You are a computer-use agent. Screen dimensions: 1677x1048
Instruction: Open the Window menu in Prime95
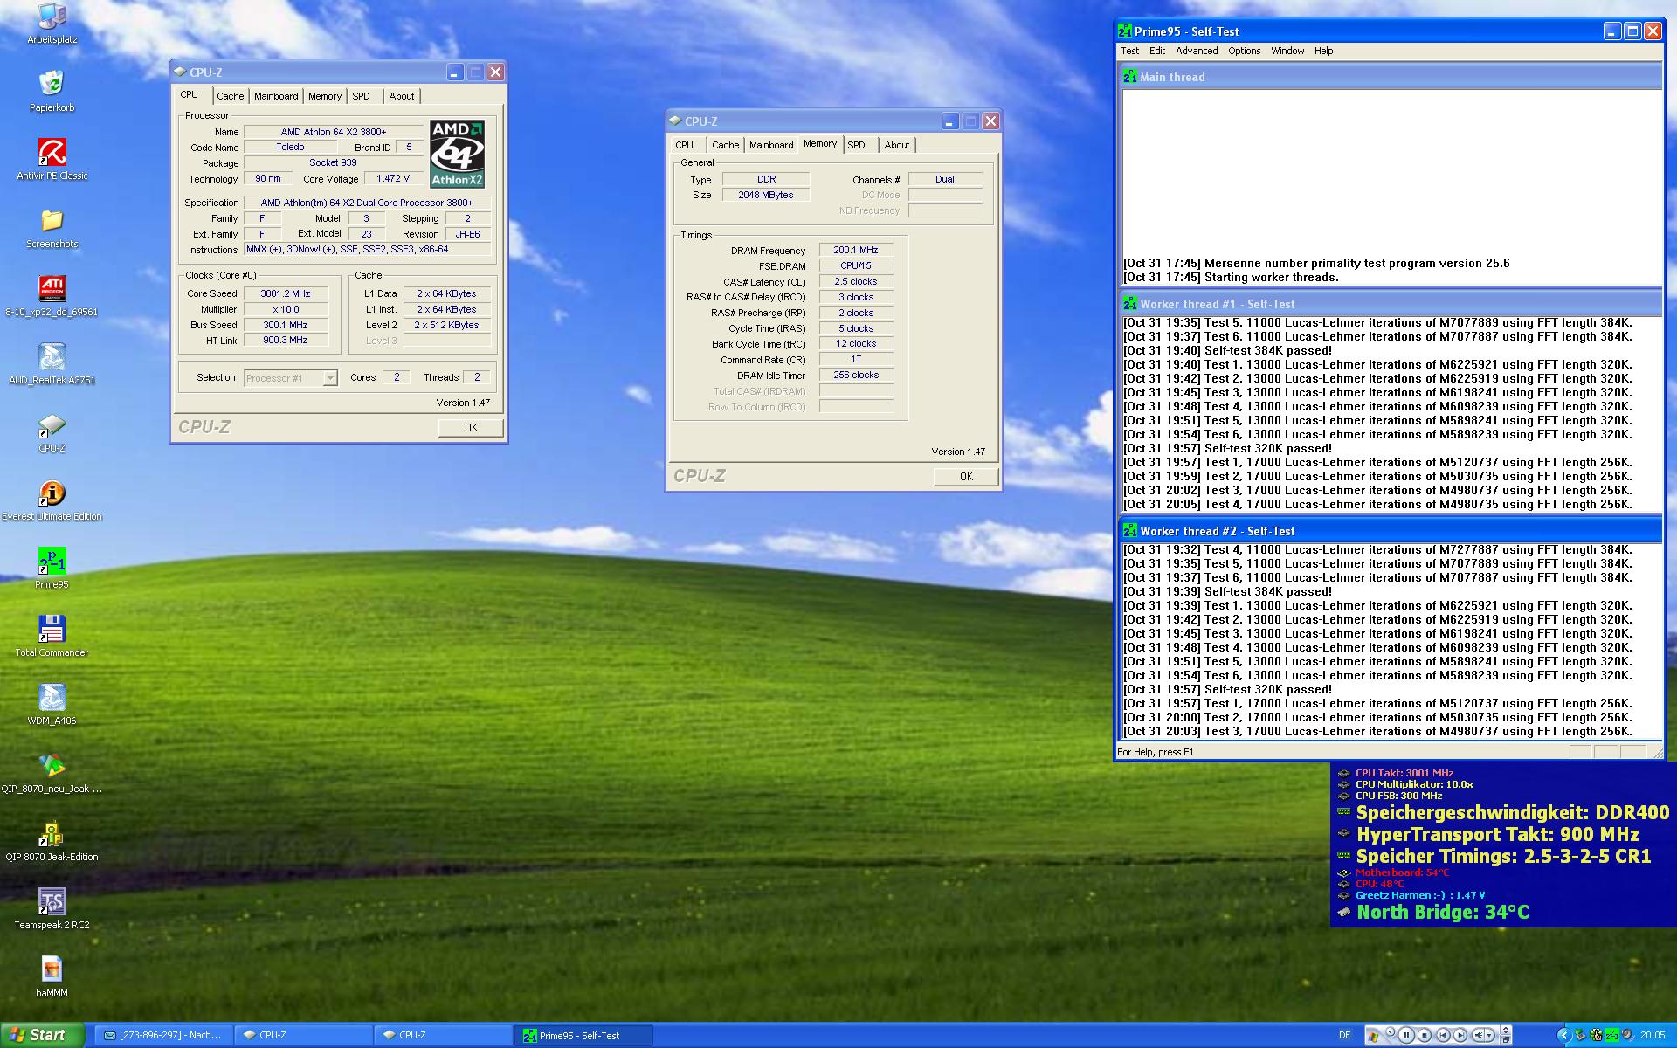[x=1287, y=51]
